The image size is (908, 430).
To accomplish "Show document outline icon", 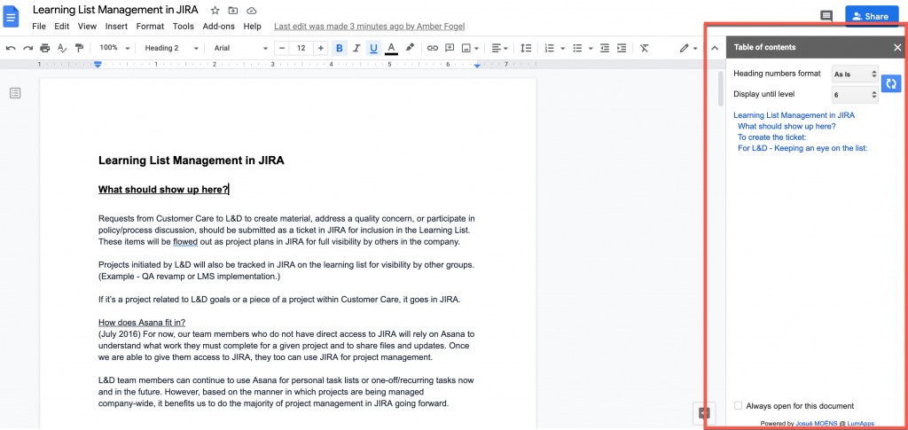I will tap(15, 92).
